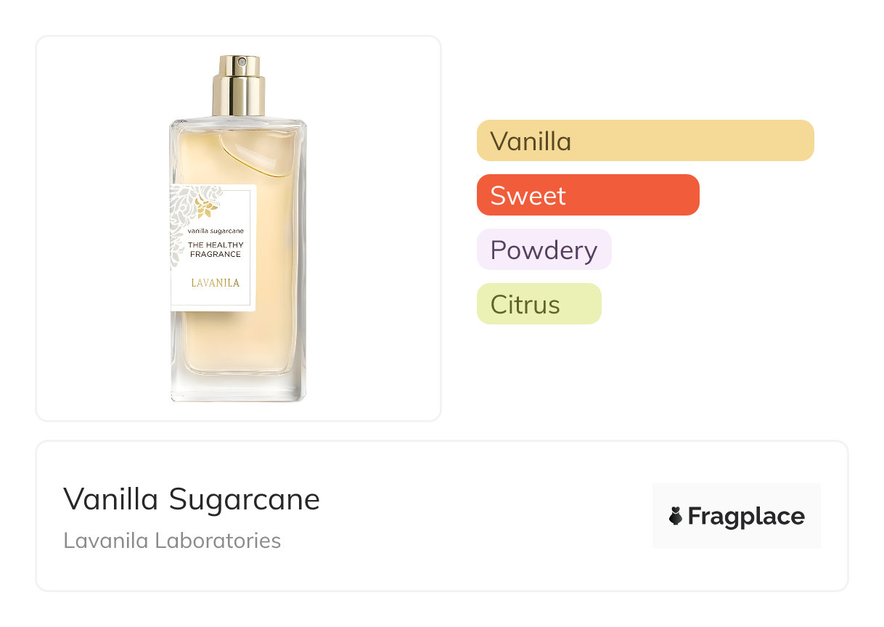Viewport: 884px width, 627px height.
Task: Click THE HEALTHY FRAGRANCE label text
Action: [x=216, y=250]
